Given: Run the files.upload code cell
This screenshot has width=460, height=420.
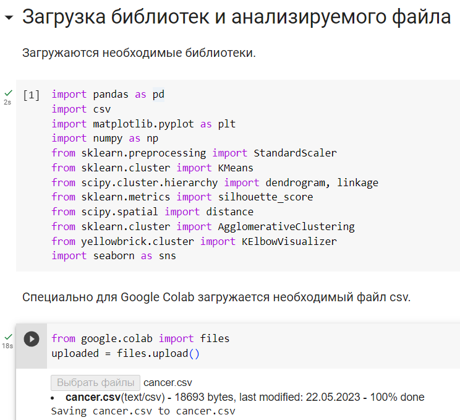Looking at the screenshot, I should coord(32,339).
